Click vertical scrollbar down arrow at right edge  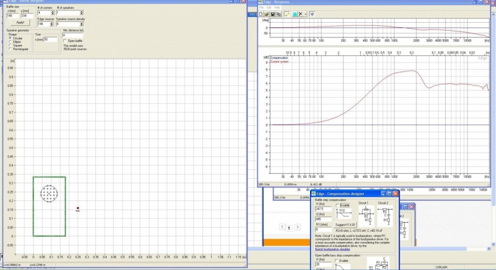tap(494, 244)
